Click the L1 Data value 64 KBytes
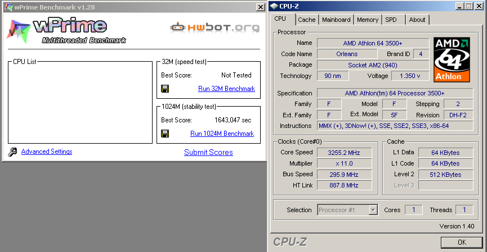487x252 pixels. click(x=445, y=153)
